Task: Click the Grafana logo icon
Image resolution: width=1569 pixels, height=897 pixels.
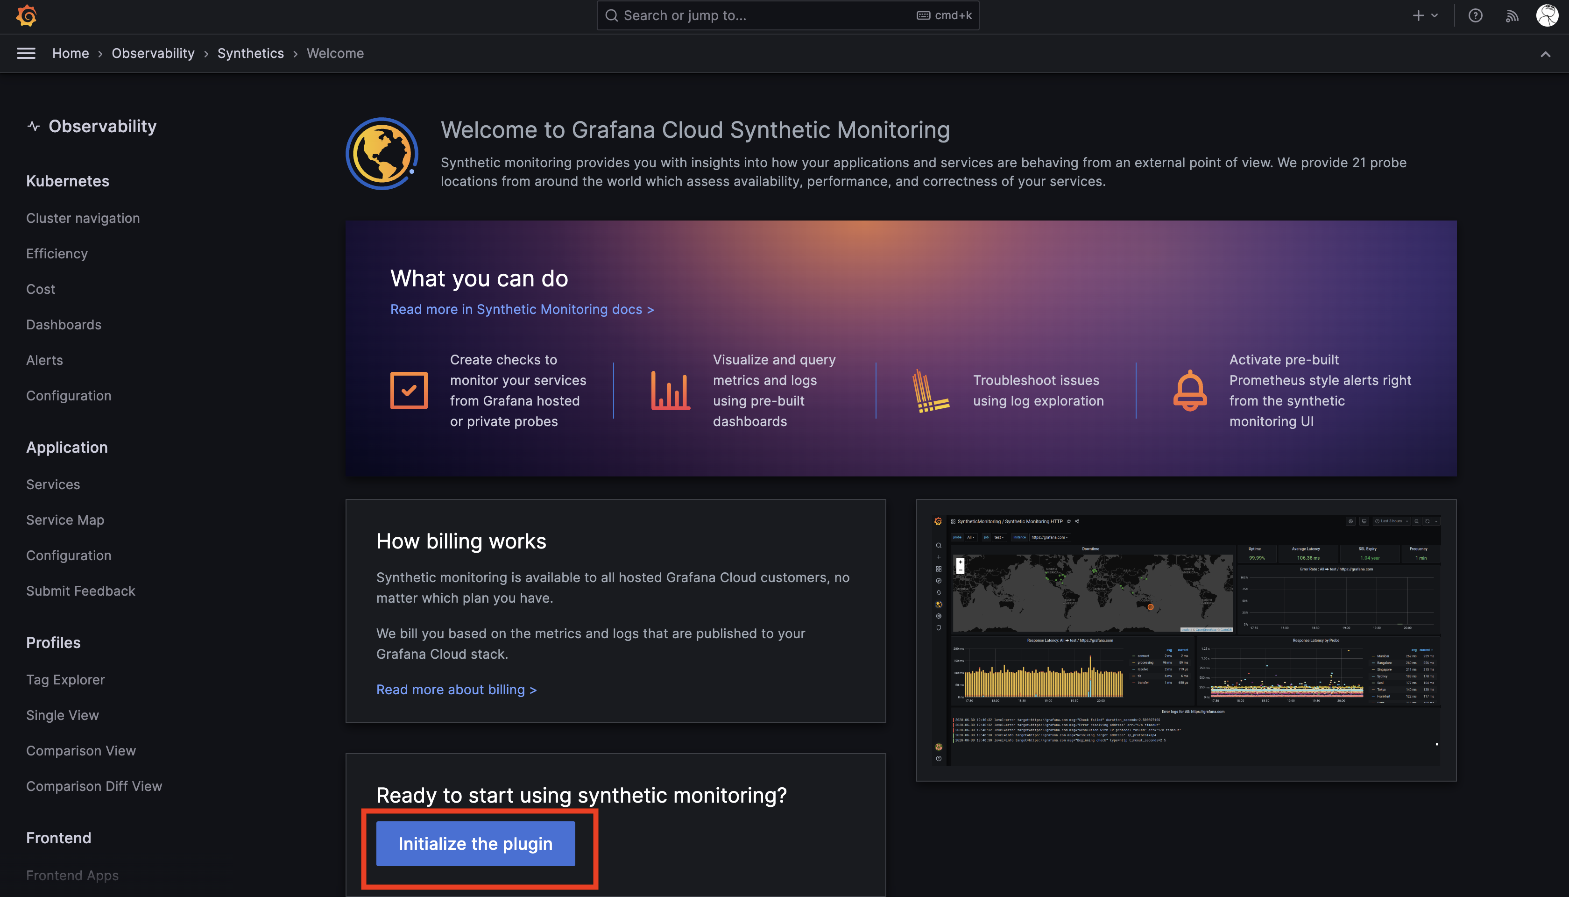Action: tap(27, 15)
